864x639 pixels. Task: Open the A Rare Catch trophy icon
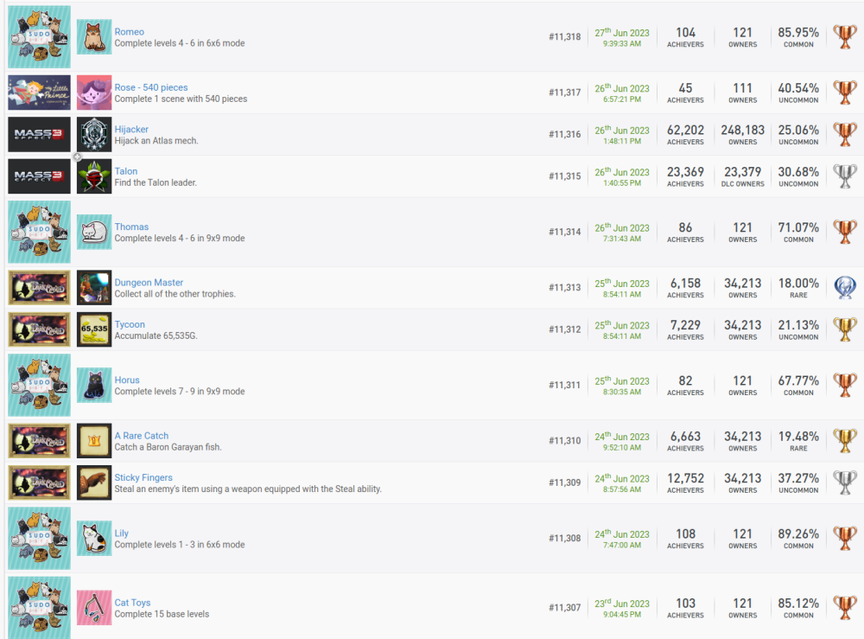click(94, 441)
